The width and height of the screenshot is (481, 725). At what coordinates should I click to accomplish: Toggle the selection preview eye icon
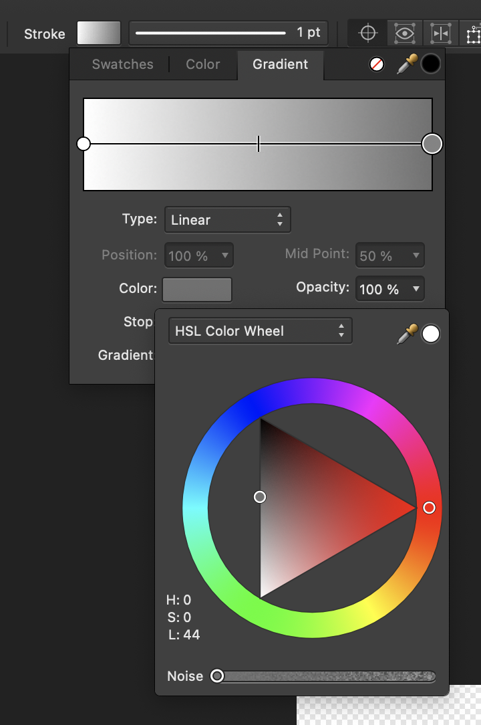(404, 32)
